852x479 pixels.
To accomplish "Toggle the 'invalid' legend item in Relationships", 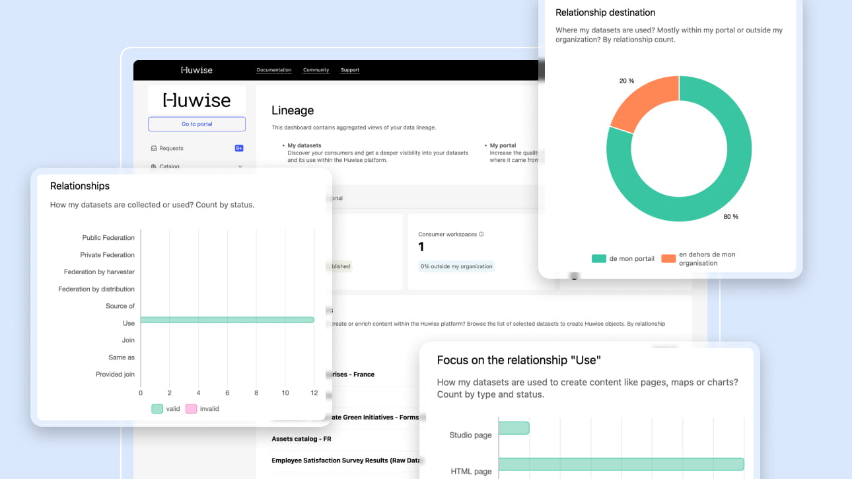I will coord(202,409).
